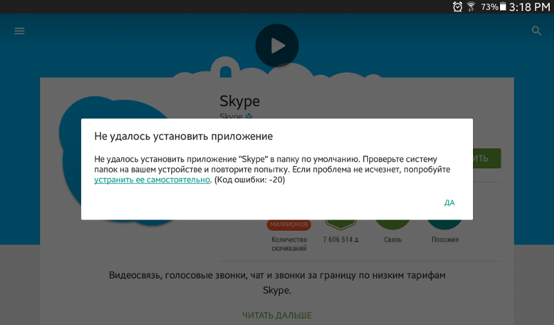The height and width of the screenshot is (325, 554).
Task: Open the hamburger navigation menu
Action: (19, 31)
